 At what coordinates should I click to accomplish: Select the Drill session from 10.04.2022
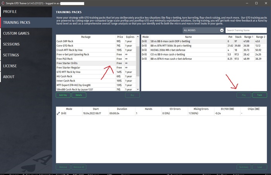pyautogui.click(x=161, y=113)
